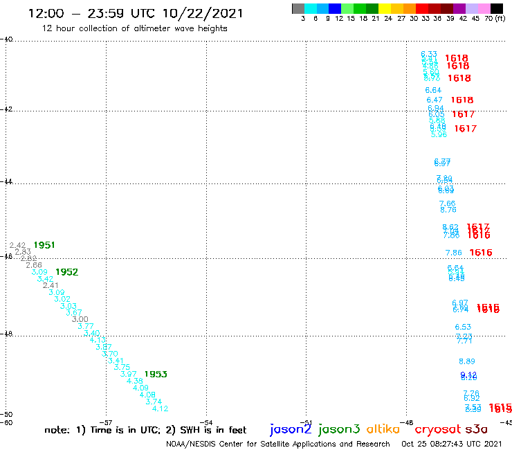This screenshot has width=512, height=450.
Task: Click the lavender 45 ft legend swatch
Action: (471, 8)
